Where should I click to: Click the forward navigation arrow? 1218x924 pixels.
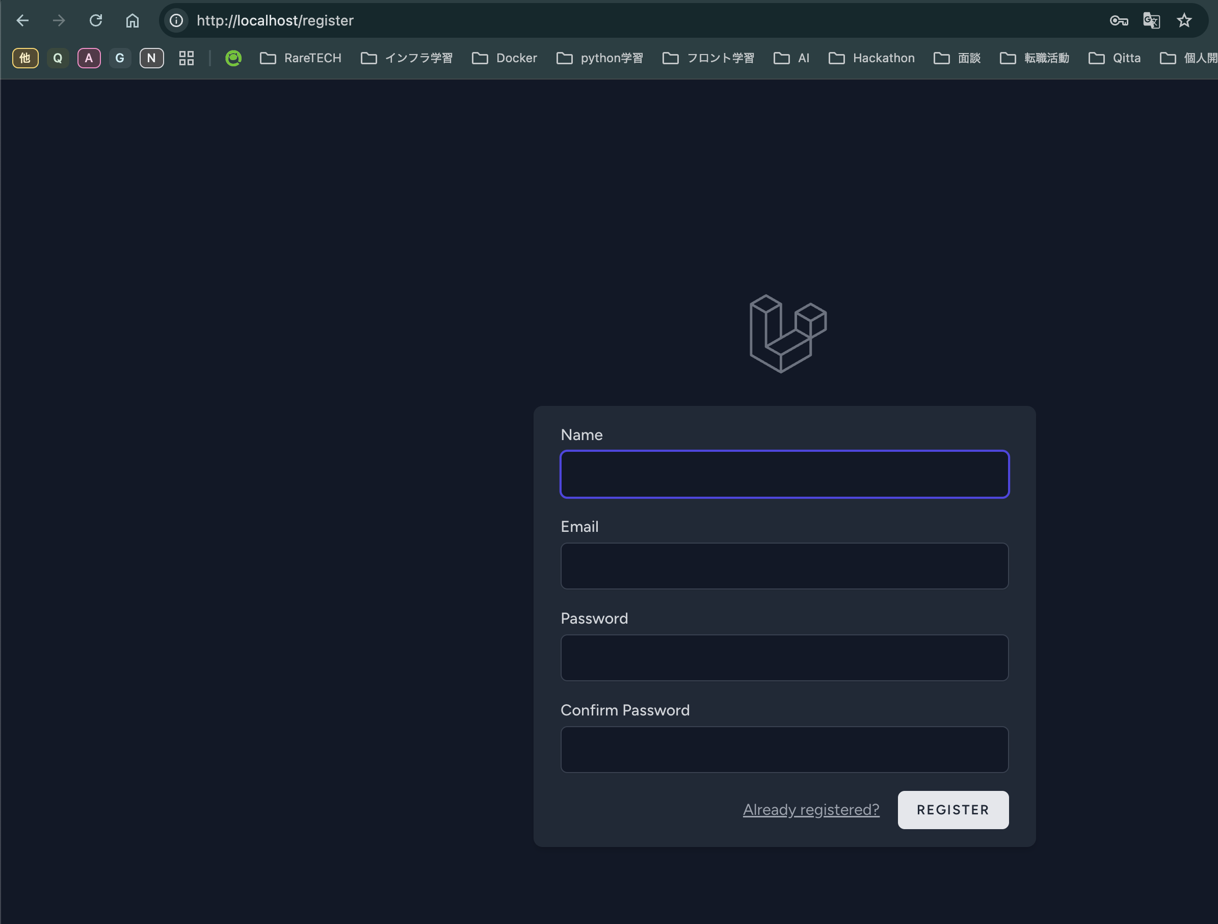(x=59, y=20)
